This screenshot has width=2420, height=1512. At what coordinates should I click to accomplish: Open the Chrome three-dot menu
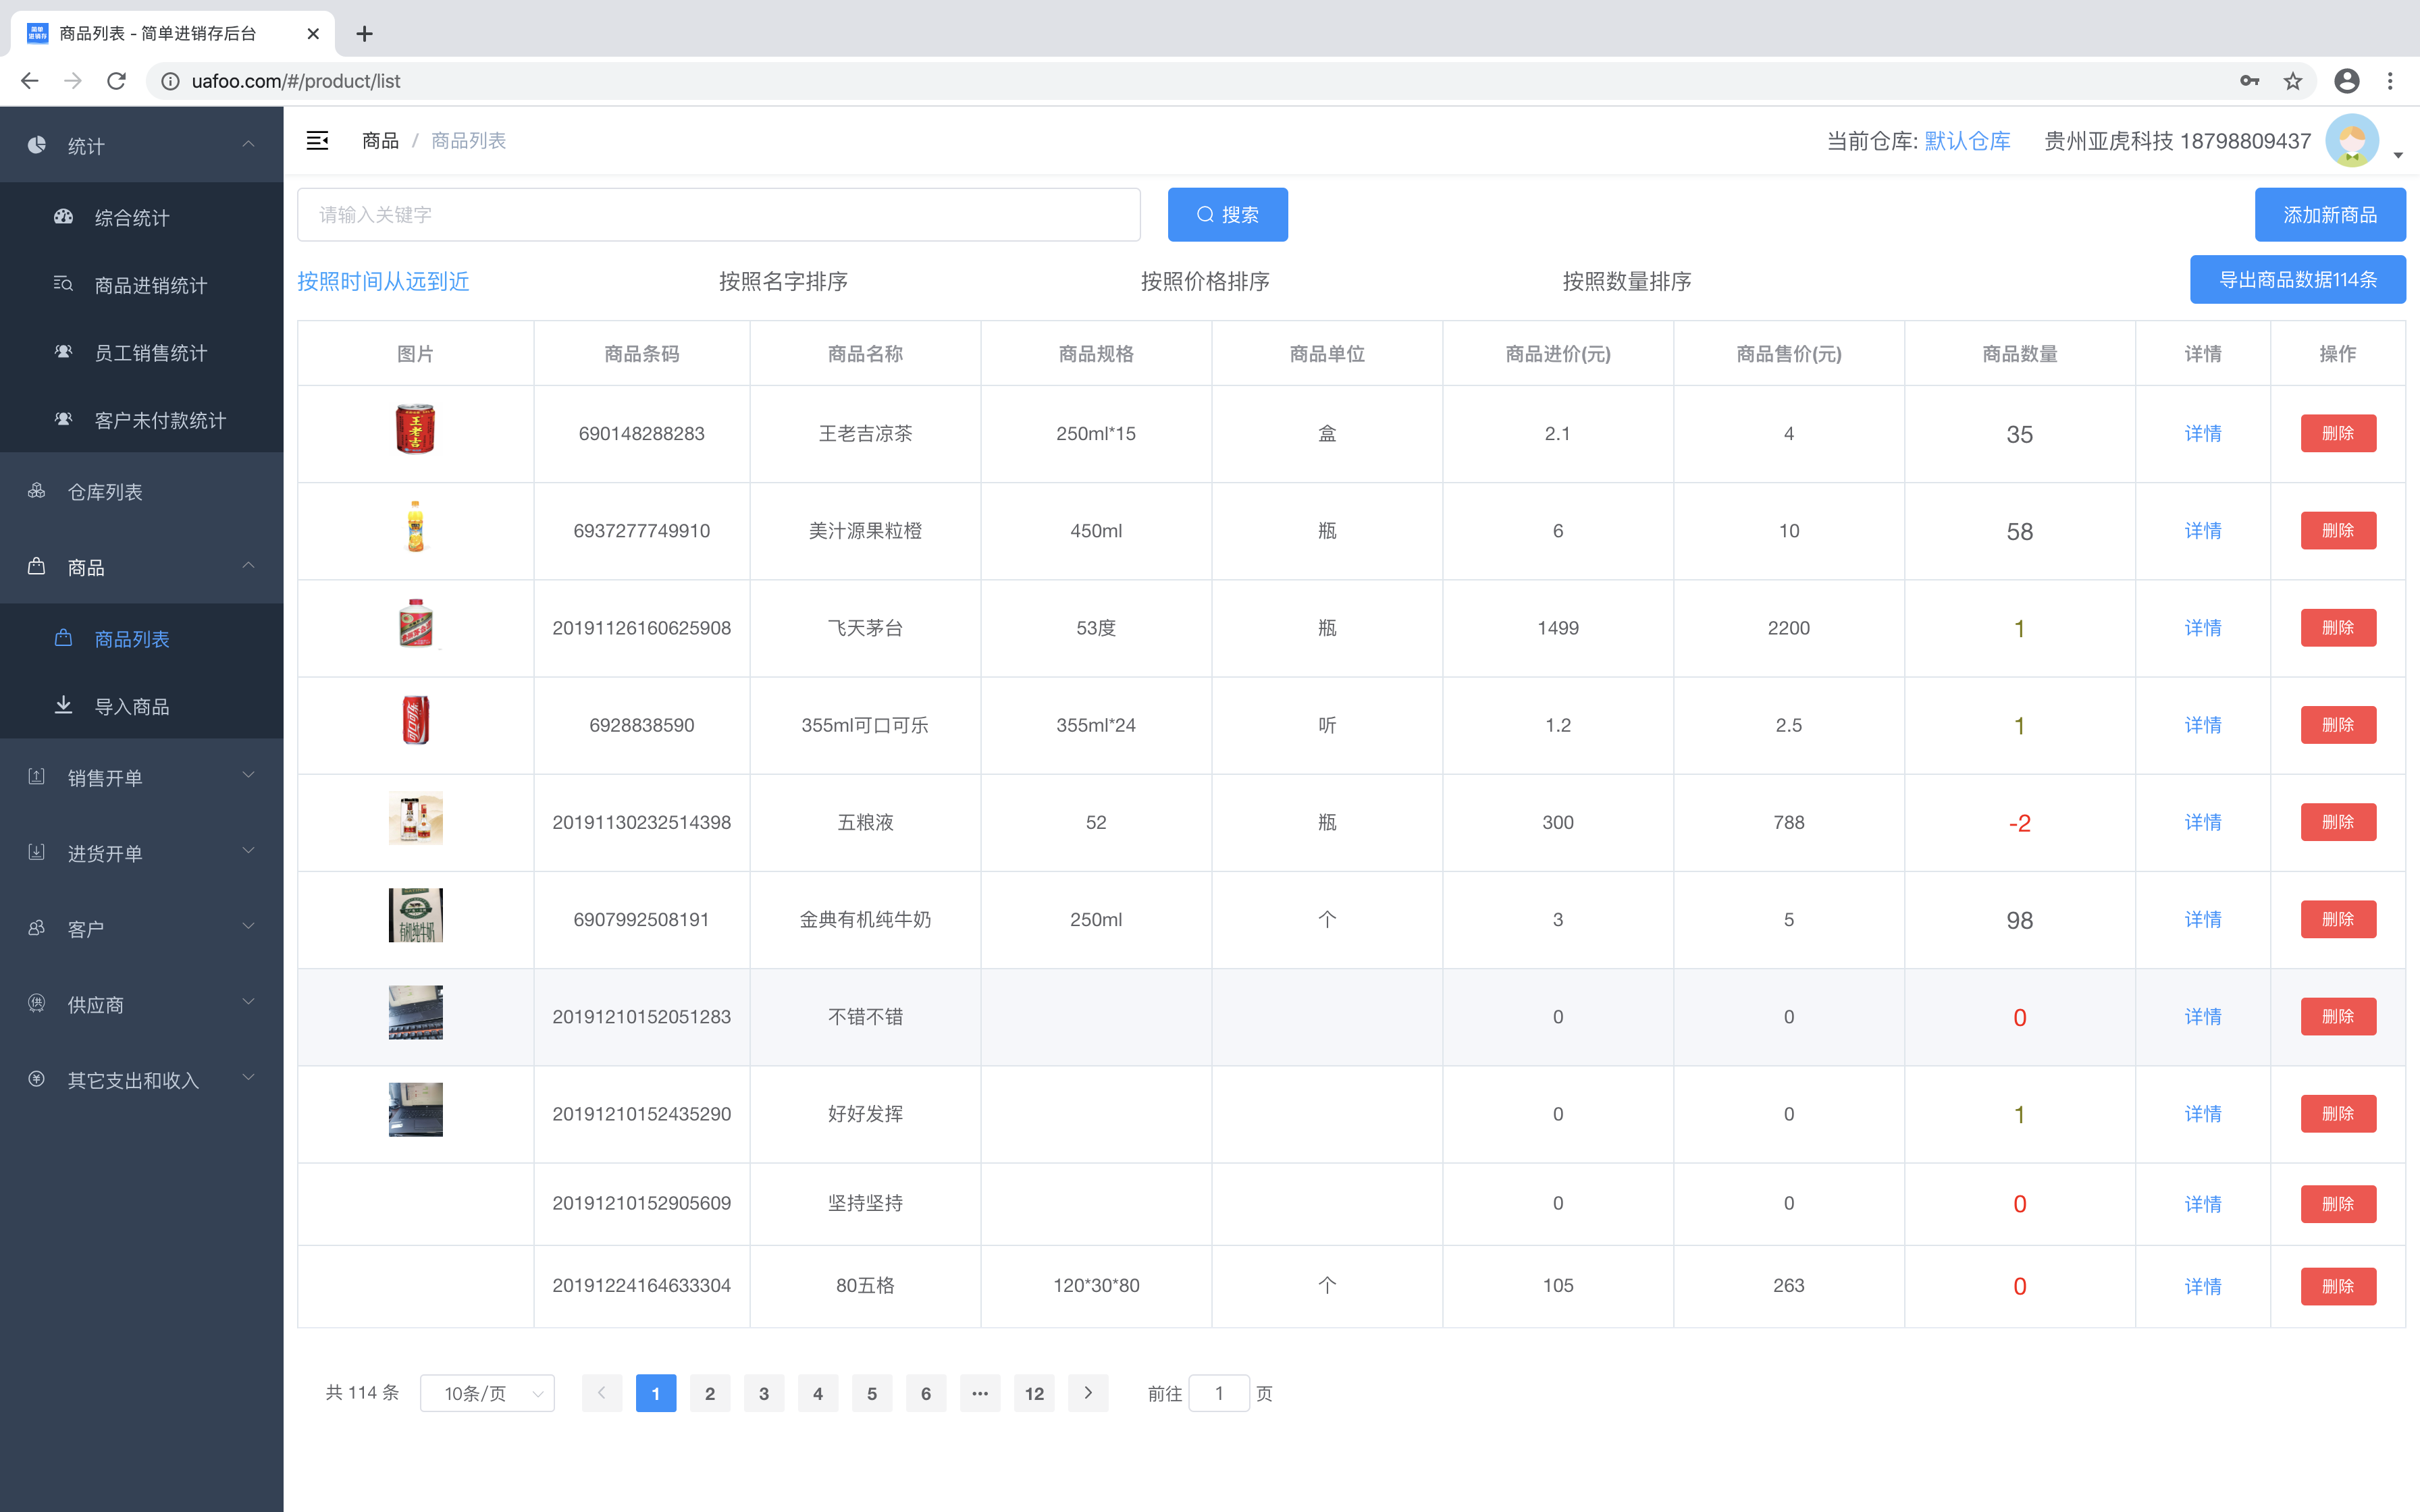[x=2391, y=81]
